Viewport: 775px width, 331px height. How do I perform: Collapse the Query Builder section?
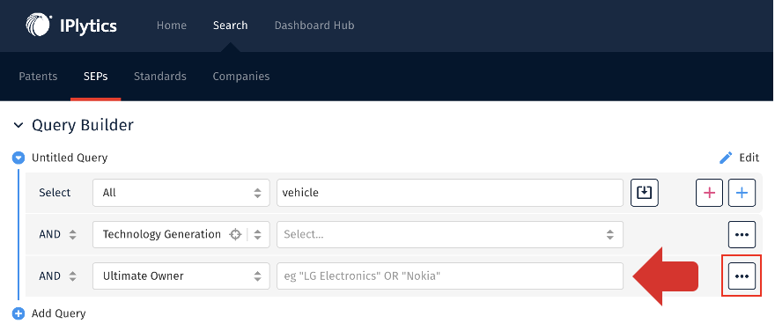click(18, 126)
